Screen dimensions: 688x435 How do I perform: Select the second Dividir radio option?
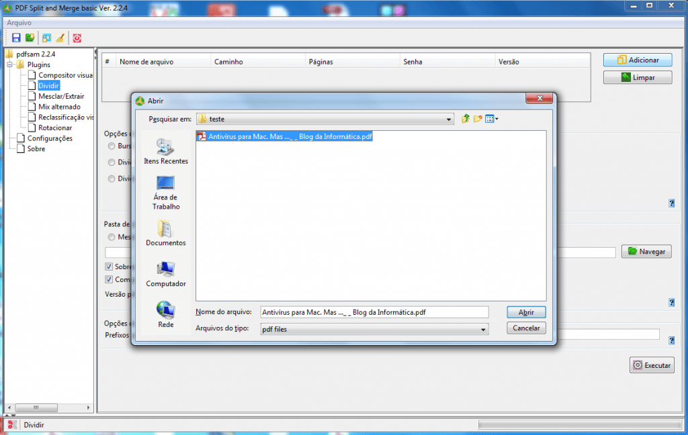(112, 162)
